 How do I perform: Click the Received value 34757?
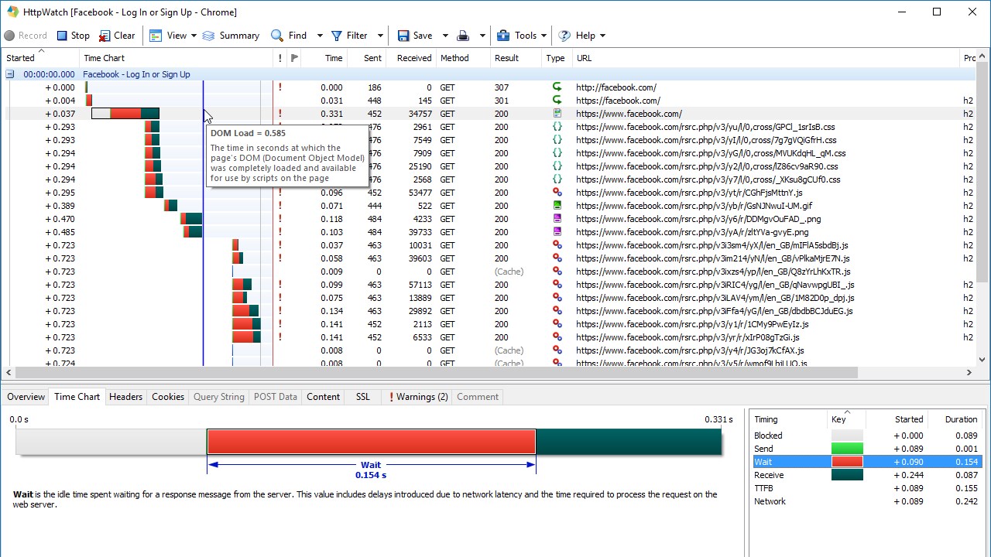click(418, 114)
